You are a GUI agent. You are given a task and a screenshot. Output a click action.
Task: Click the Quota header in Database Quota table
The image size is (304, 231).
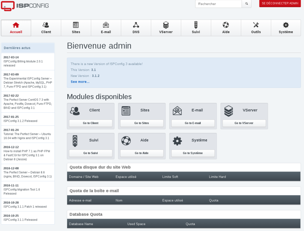coord(190,224)
